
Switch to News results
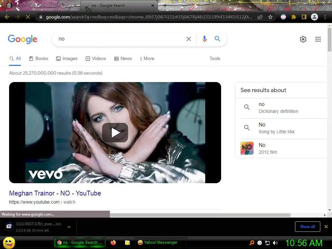[x=123, y=59]
